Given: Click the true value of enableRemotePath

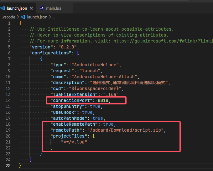Looking at the screenshot, I should pos(108,124).
